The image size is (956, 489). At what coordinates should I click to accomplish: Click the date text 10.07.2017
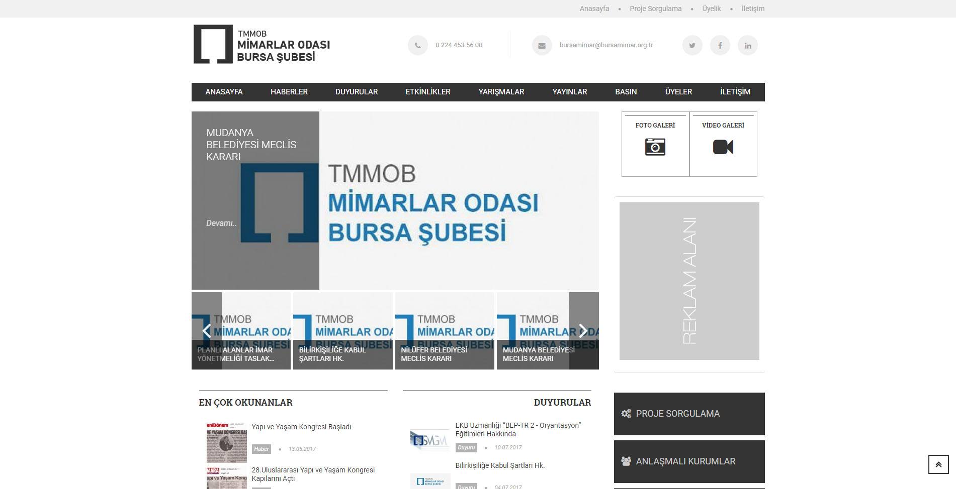[508, 447]
